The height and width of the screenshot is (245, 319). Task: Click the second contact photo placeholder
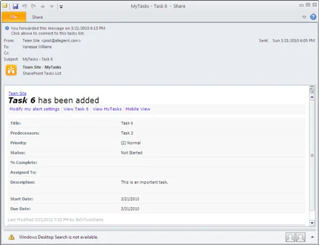pos(301,237)
